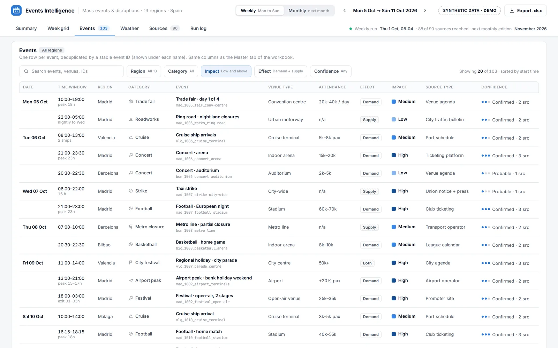558x348 pixels.
Task: Click the Confidence column header
Action: [494, 87]
